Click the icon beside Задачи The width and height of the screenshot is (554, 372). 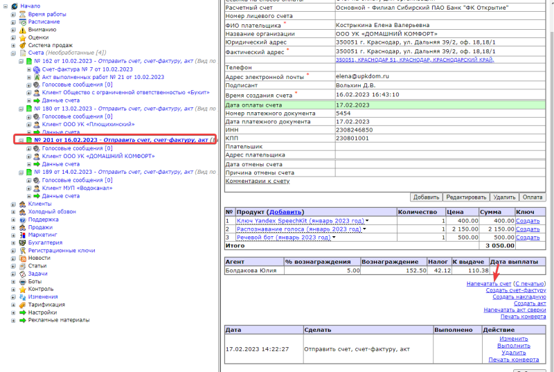(22, 274)
